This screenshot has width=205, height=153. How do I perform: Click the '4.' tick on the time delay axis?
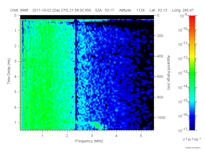[16, 77]
